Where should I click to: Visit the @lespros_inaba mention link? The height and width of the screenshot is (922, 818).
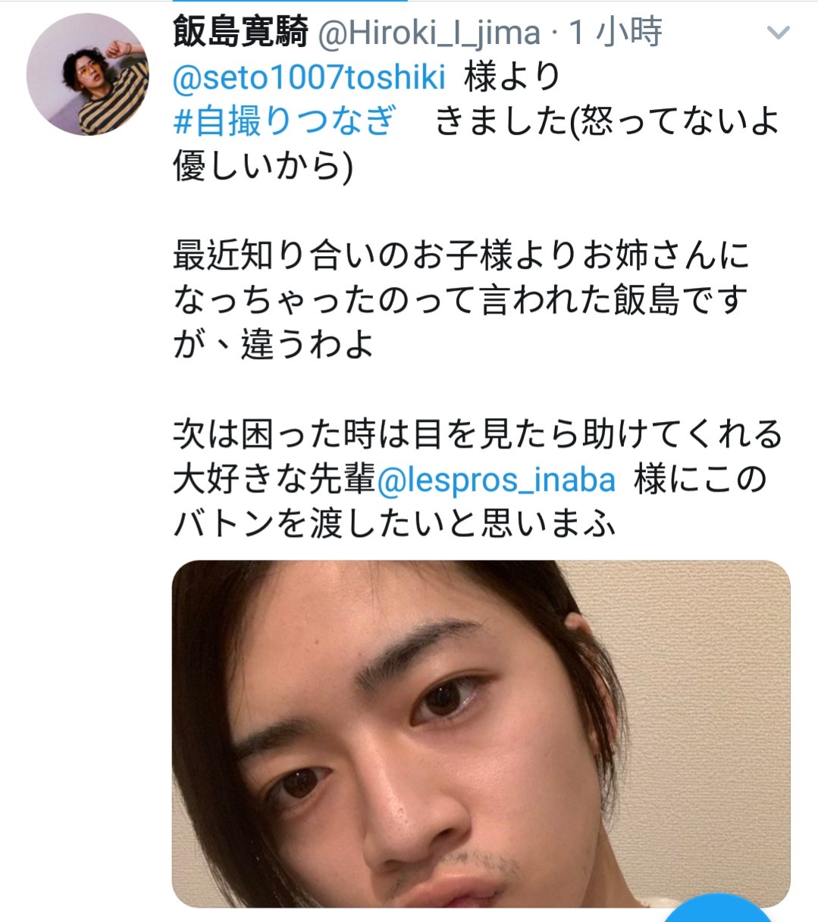[x=496, y=480]
